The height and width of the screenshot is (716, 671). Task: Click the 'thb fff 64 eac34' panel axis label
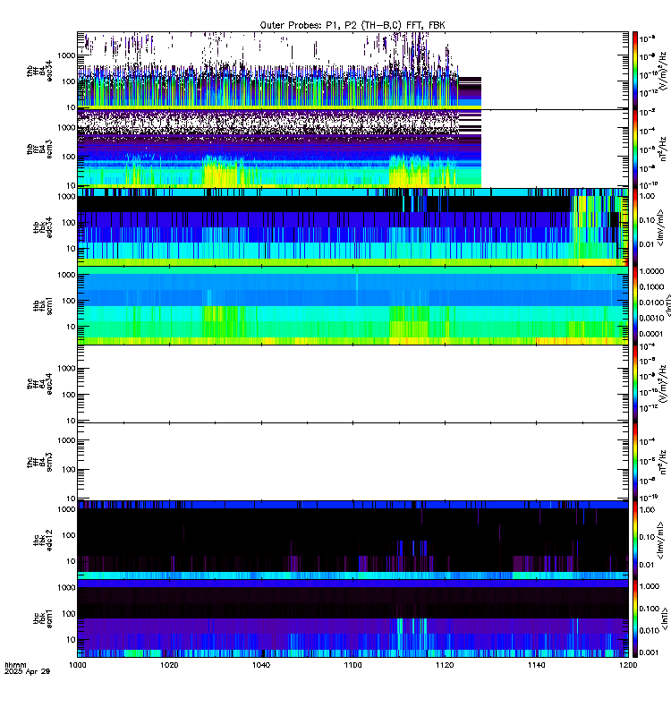tap(39, 71)
